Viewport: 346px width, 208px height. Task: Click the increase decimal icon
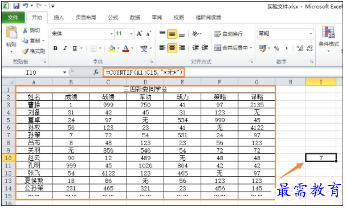(x=300, y=48)
